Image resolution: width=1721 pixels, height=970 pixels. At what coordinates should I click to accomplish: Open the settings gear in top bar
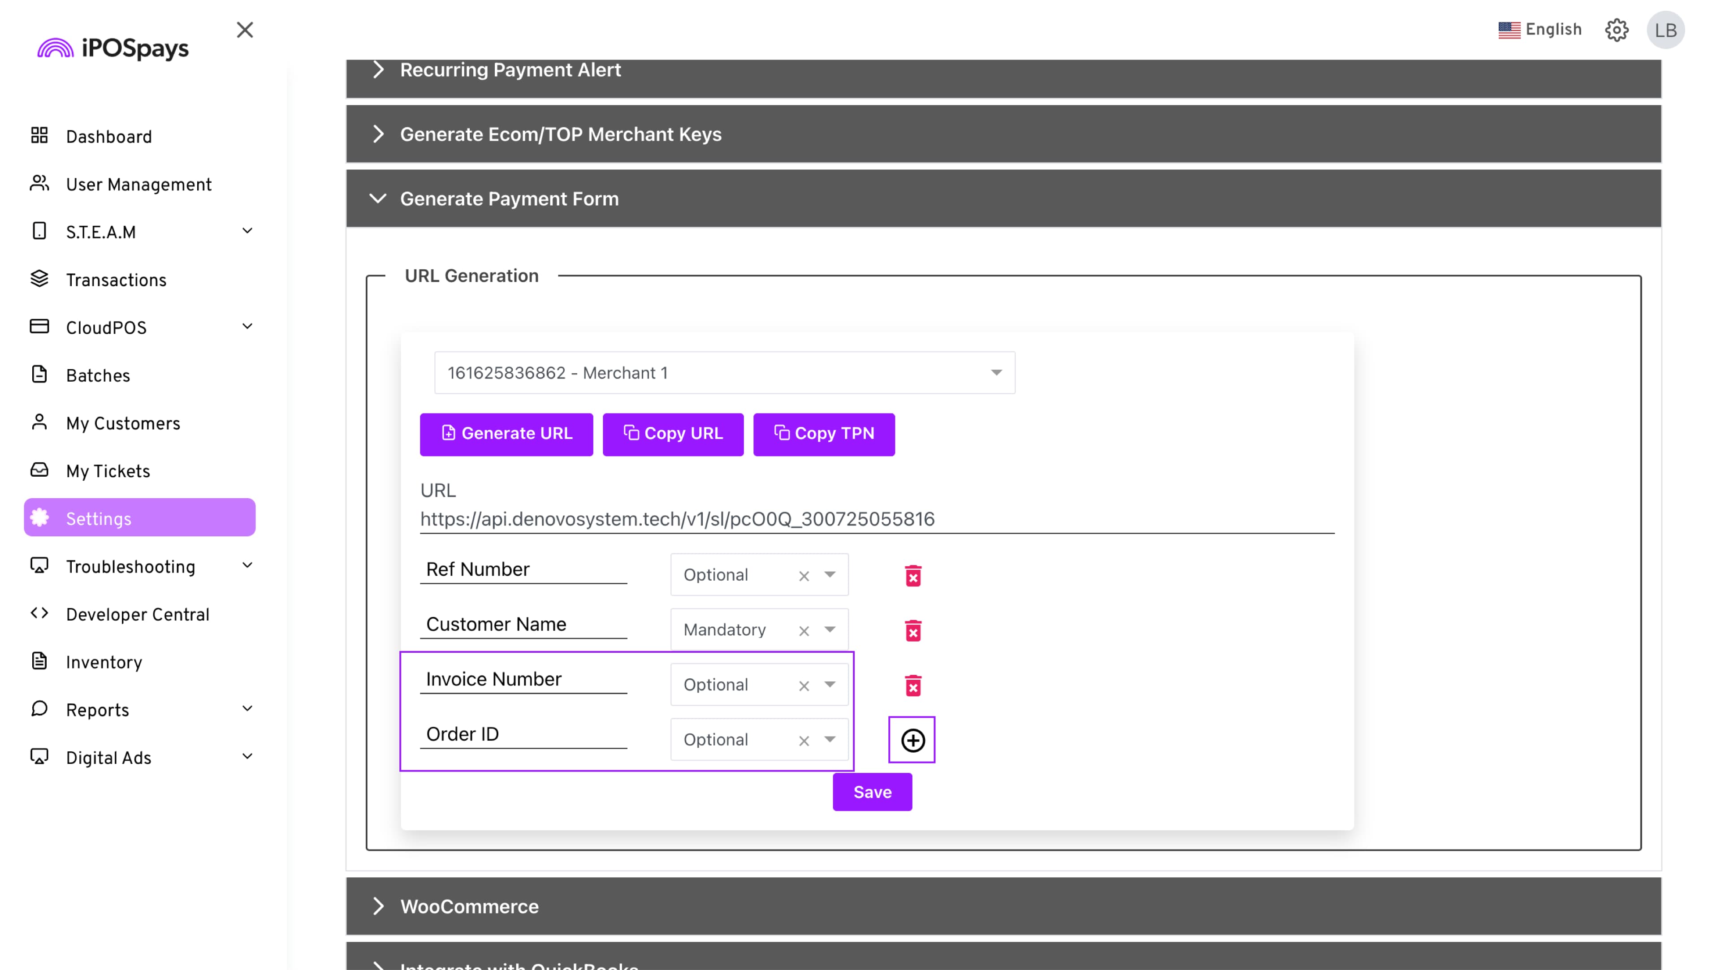[1616, 30]
